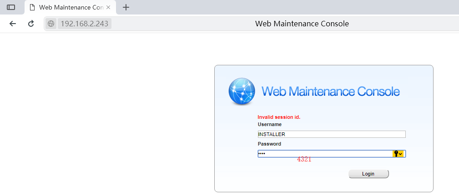Go back with the arrow icon
The image size is (459, 195).
(13, 24)
